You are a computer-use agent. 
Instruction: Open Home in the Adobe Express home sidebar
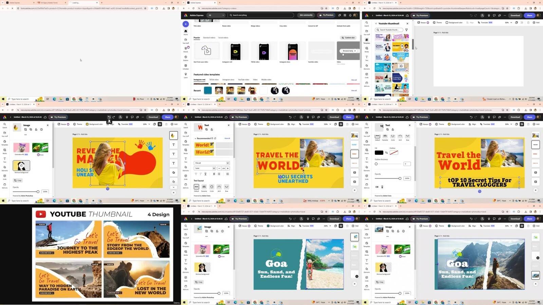click(186, 32)
